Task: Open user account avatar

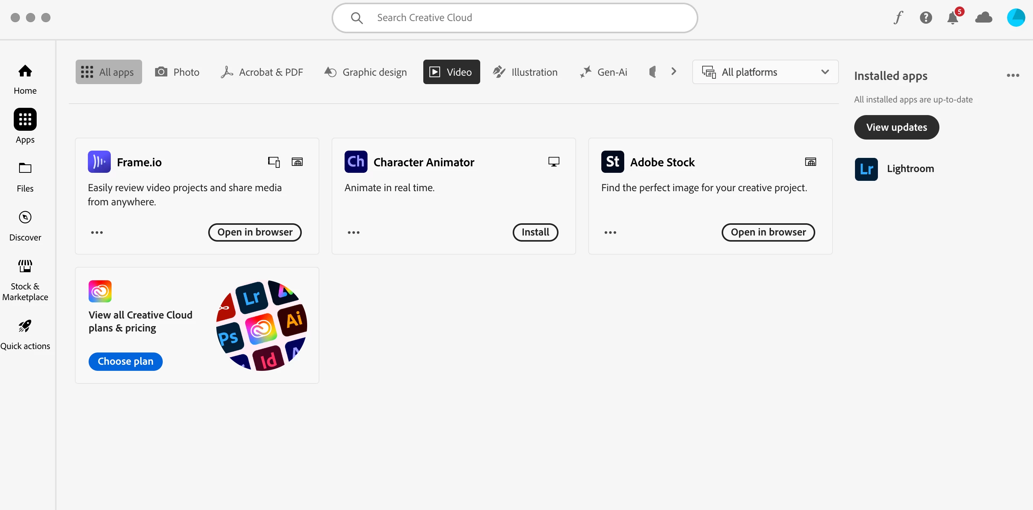Action: [1015, 18]
